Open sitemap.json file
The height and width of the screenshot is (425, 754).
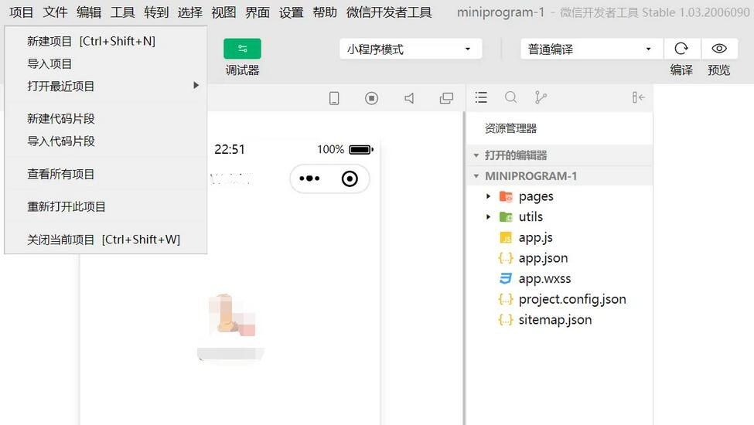[555, 320]
